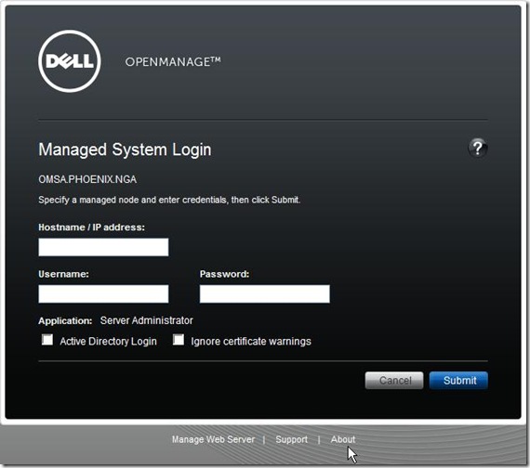
Task: Click the Dell logo
Action: (70, 61)
